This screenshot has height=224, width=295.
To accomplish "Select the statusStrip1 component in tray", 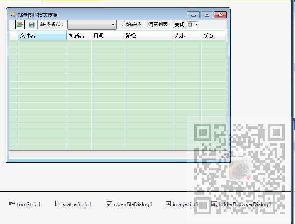I will coord(73,204).
